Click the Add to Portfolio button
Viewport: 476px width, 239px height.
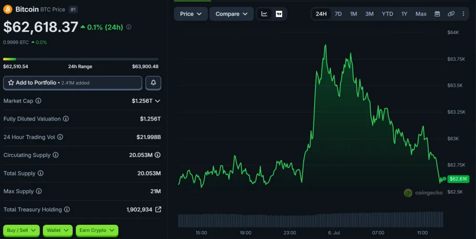coord(72,83)
